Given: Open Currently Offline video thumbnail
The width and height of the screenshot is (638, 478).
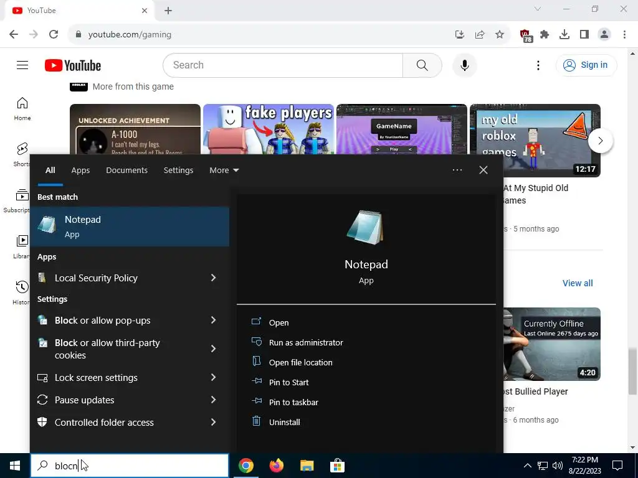Looking at the screenshot, I should [x=552, y=344].
